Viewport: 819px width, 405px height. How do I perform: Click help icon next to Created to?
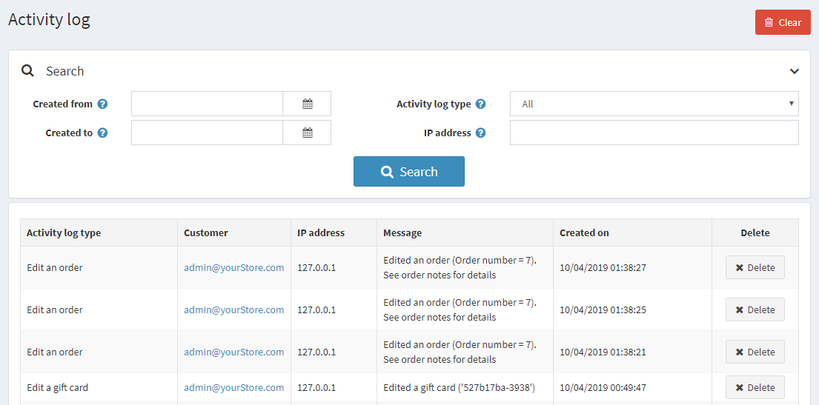(x=103, y=133)
